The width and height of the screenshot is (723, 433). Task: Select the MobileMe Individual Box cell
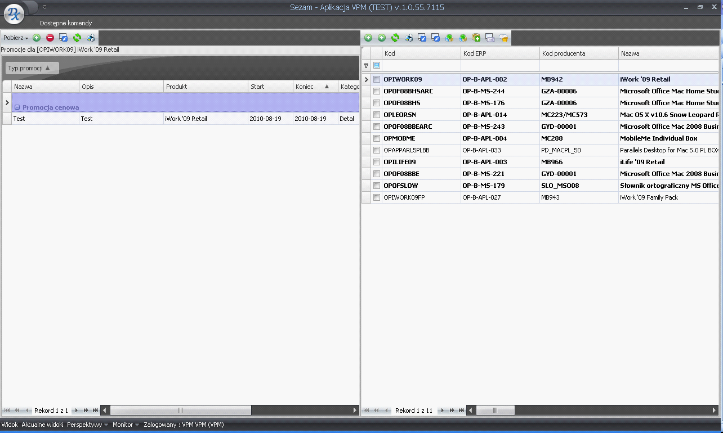tap(669, 138)
